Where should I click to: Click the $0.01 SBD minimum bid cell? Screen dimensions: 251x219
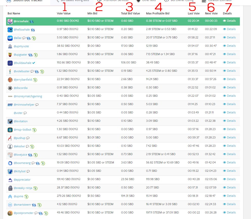click(94, 137)
